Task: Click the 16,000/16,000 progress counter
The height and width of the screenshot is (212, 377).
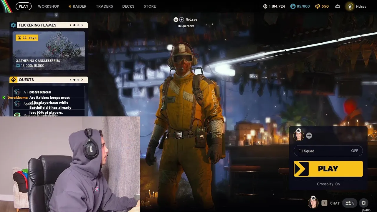Action: 30,66
